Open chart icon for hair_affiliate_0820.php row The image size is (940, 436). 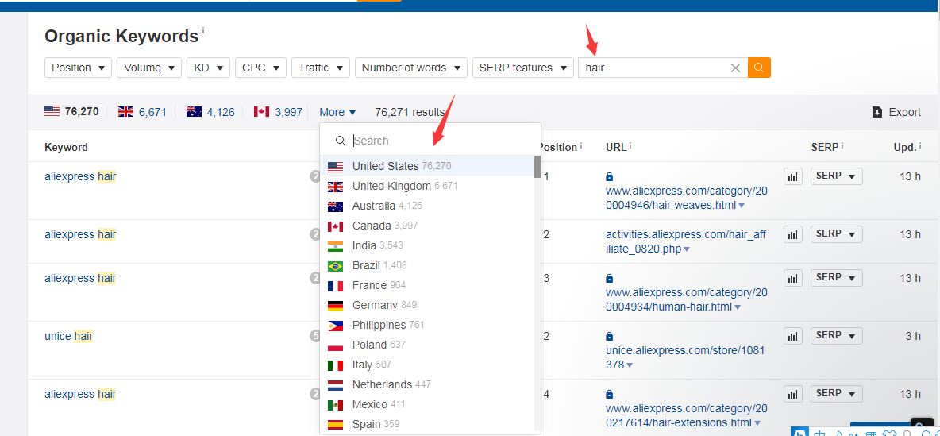pos(793,234)
